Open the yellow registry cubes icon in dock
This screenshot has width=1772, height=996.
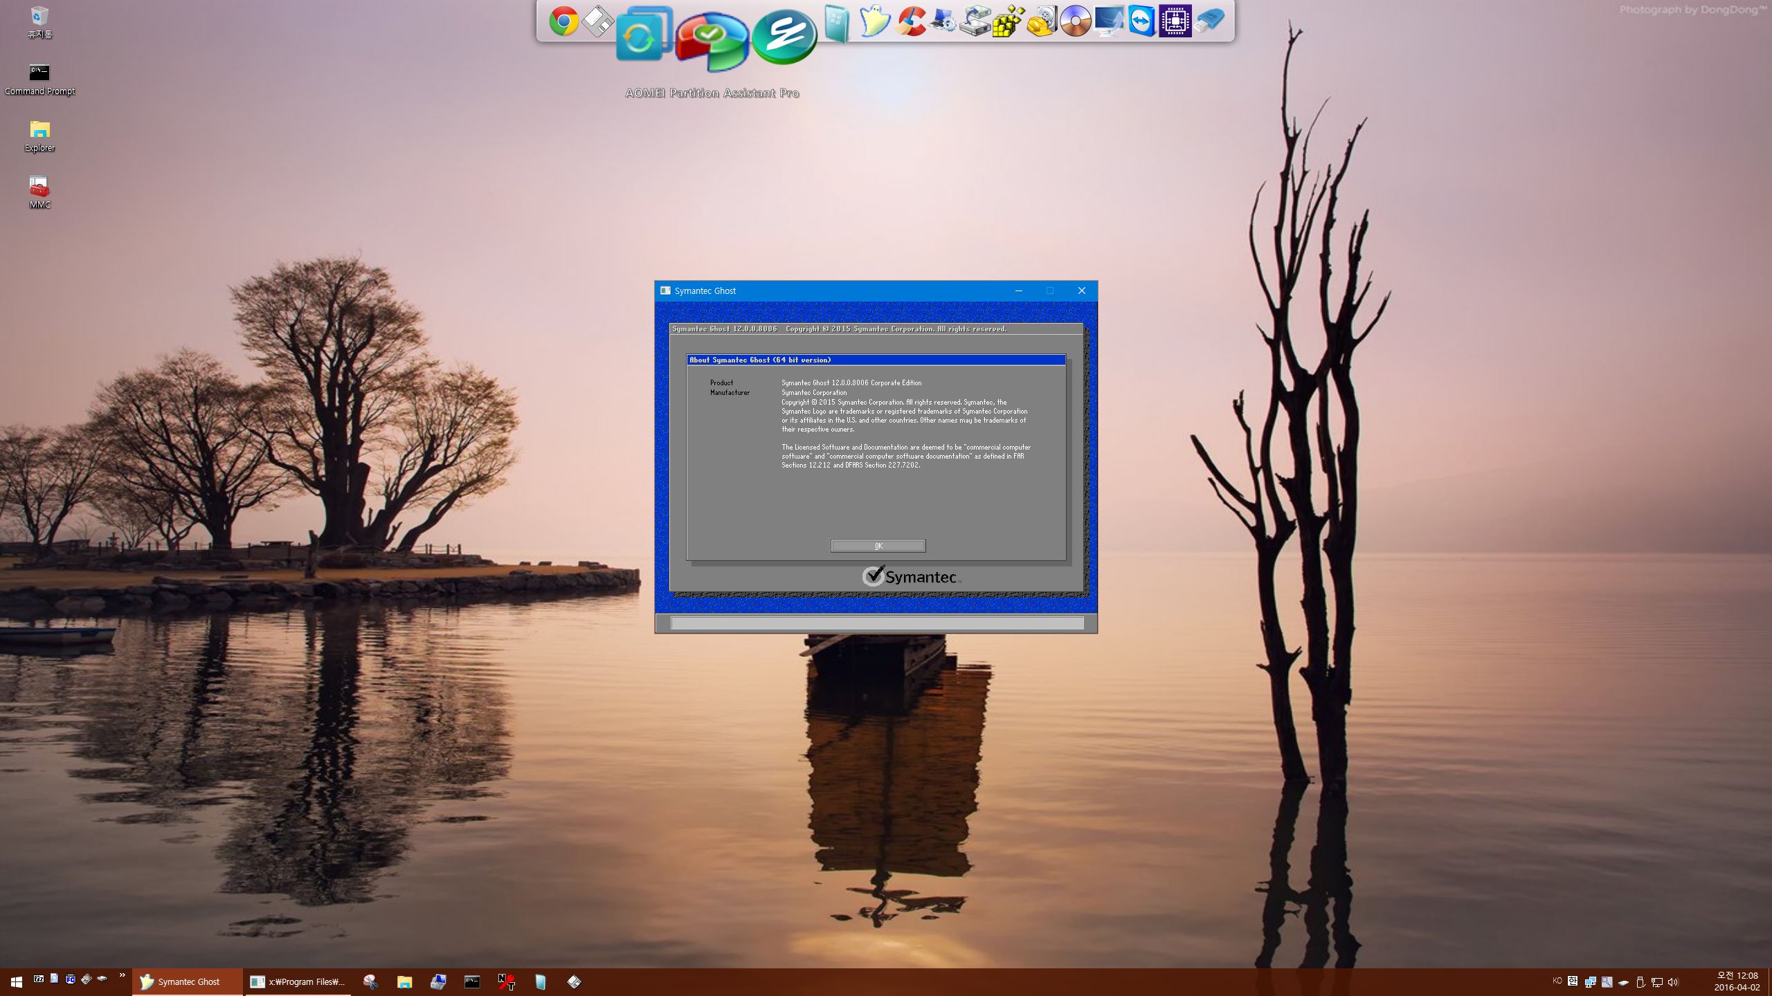(1008, 21)
